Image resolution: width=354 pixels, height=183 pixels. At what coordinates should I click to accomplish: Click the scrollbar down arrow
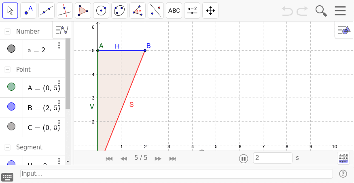(x=68, y=161)
